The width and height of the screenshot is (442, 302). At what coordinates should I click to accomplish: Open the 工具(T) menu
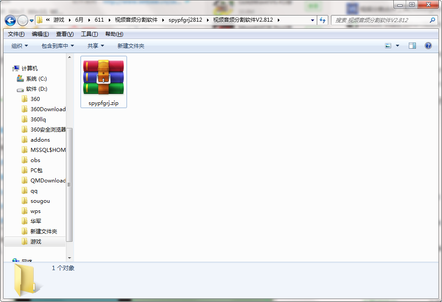tap(89, 34)
